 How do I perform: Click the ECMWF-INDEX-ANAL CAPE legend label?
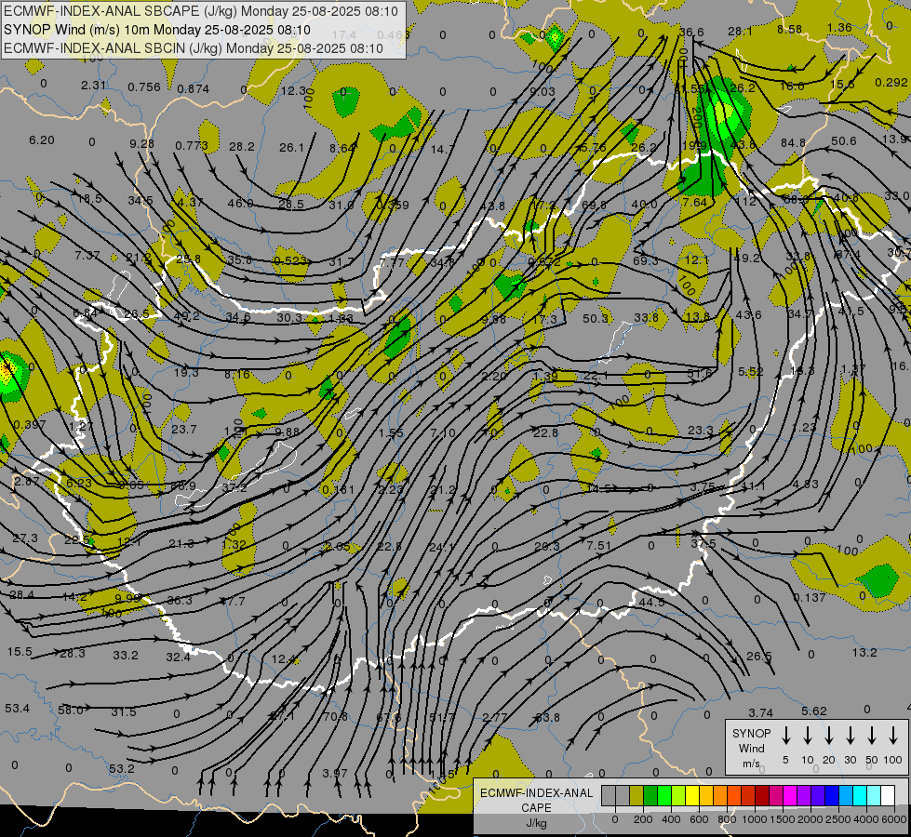tap(536, 800)
